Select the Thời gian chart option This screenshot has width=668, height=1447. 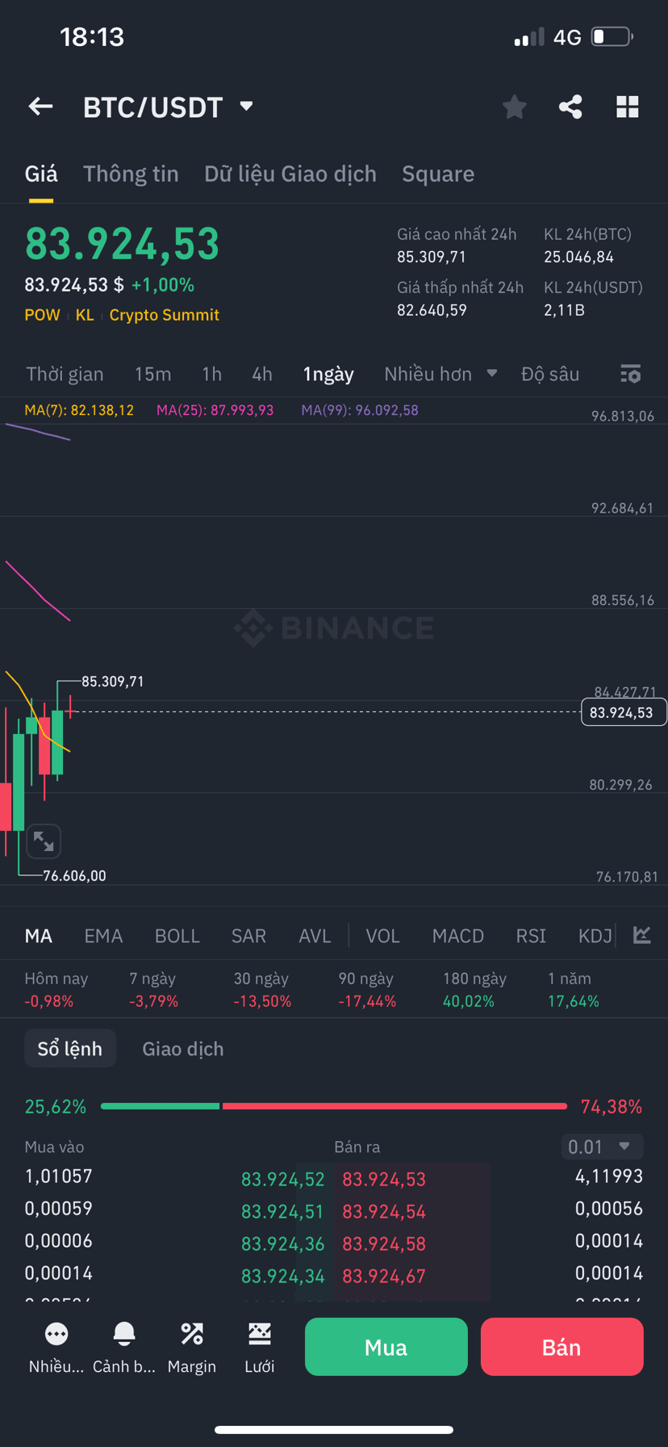point(65,374)
